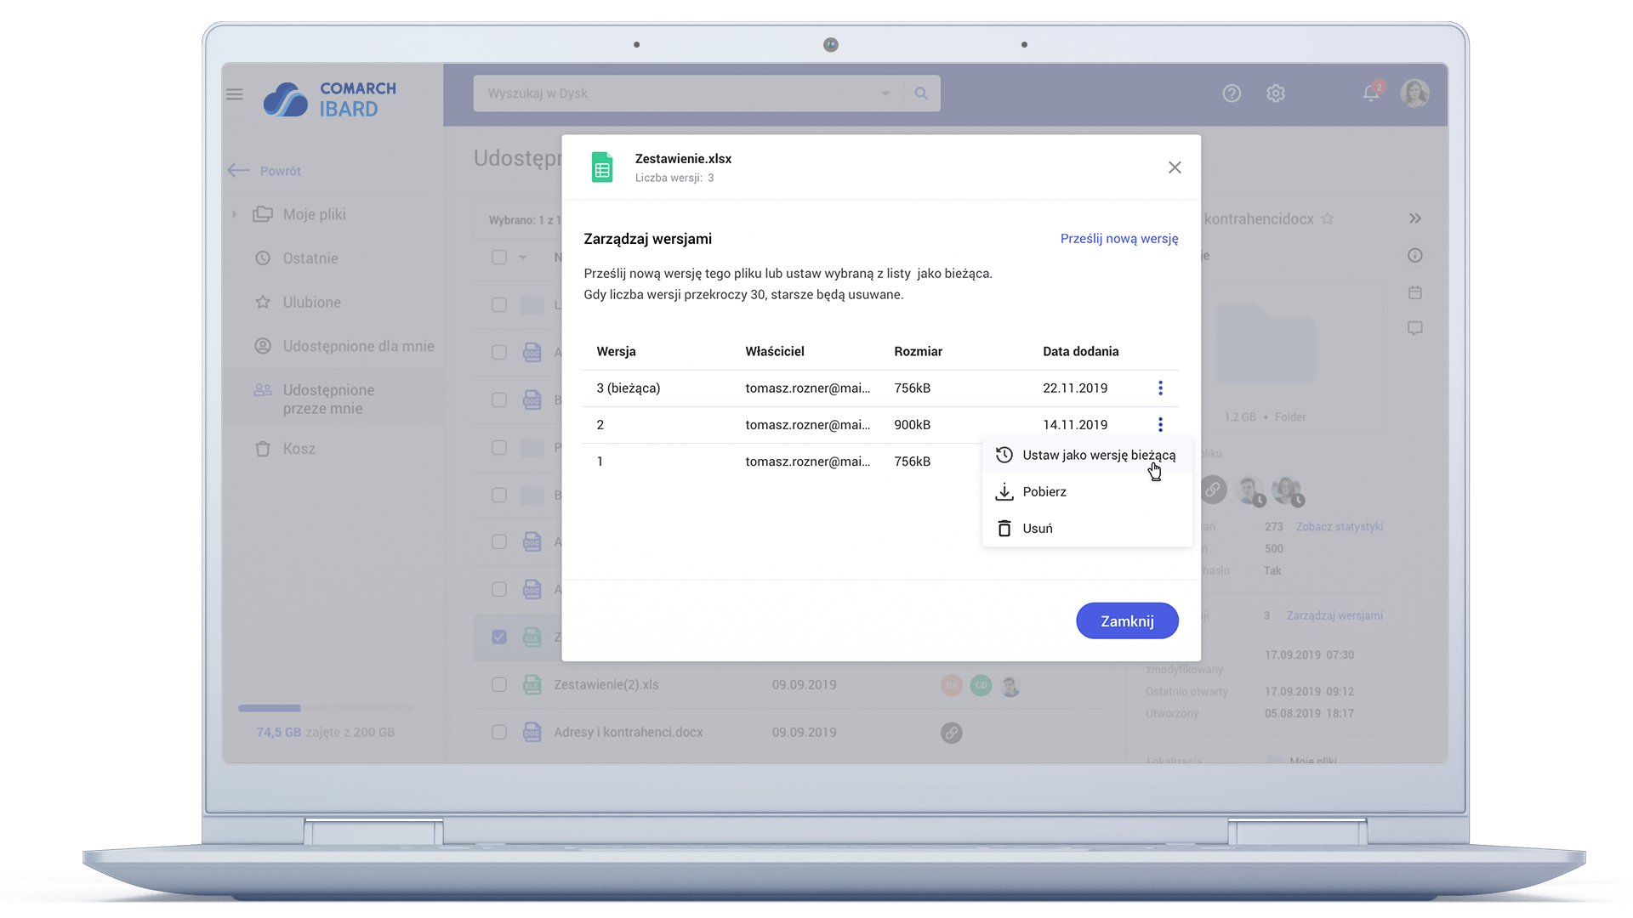Click the Zestawienie(2).xls file icon
This screenshot has width=1633, height=918.
pyautogui.click(x=532, y=685)
